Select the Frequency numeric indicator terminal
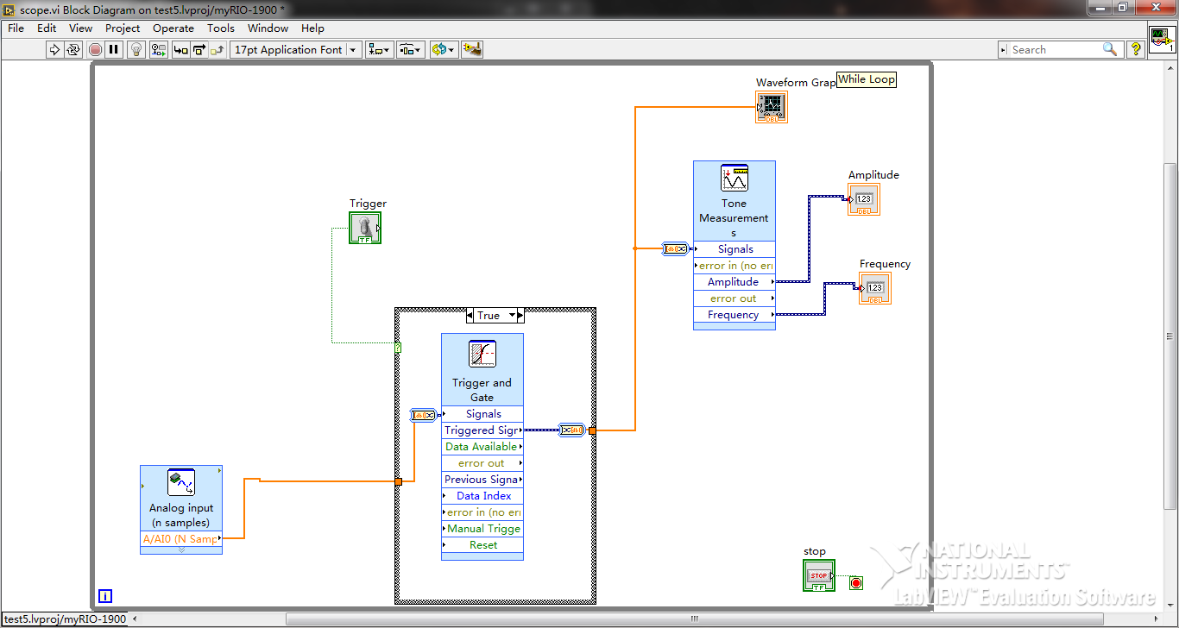The height and width of the screenshot is (628, 1179). pyautogui.click(x=875, y=288)
